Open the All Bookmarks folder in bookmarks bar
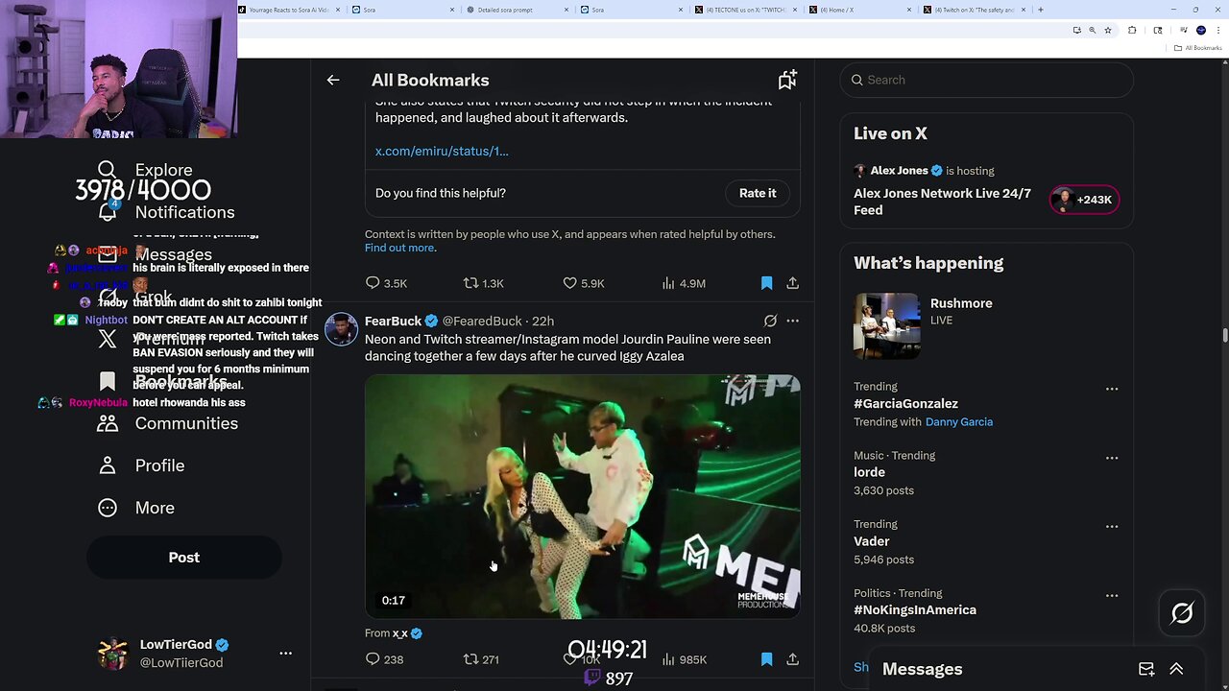 point(1198,48)
